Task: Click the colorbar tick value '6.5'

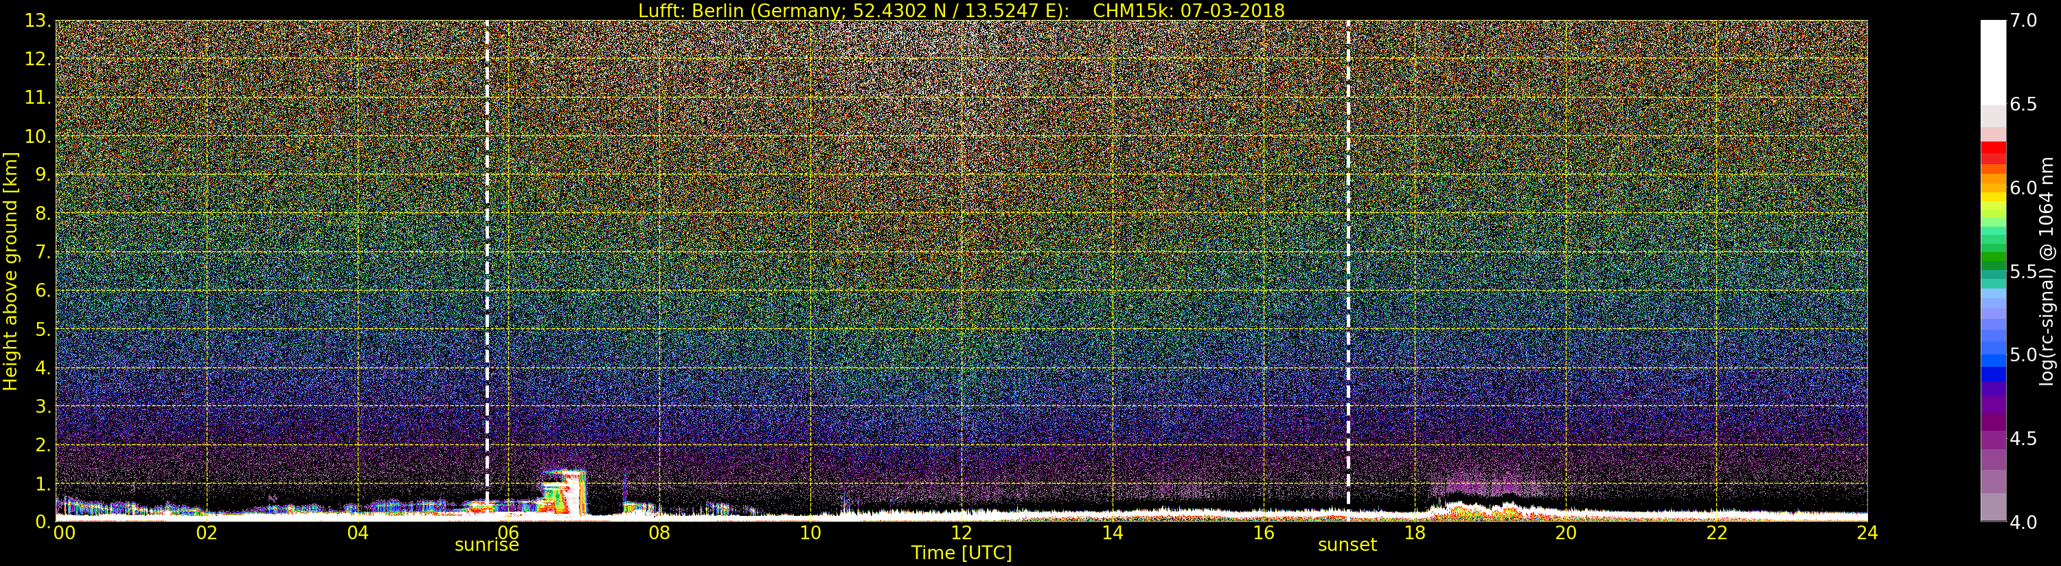Action: coord(2024,104)
